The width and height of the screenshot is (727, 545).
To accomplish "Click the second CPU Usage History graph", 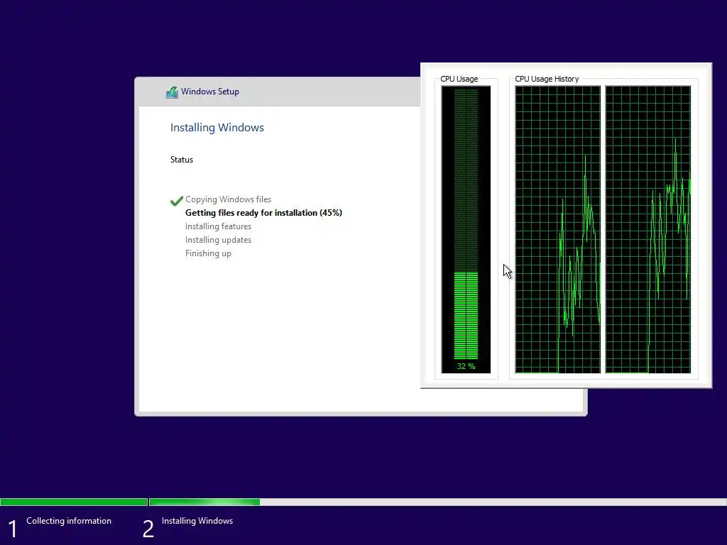I will (648, 229).
